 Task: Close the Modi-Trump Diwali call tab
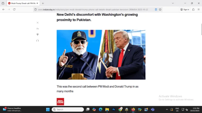(37, 3)
